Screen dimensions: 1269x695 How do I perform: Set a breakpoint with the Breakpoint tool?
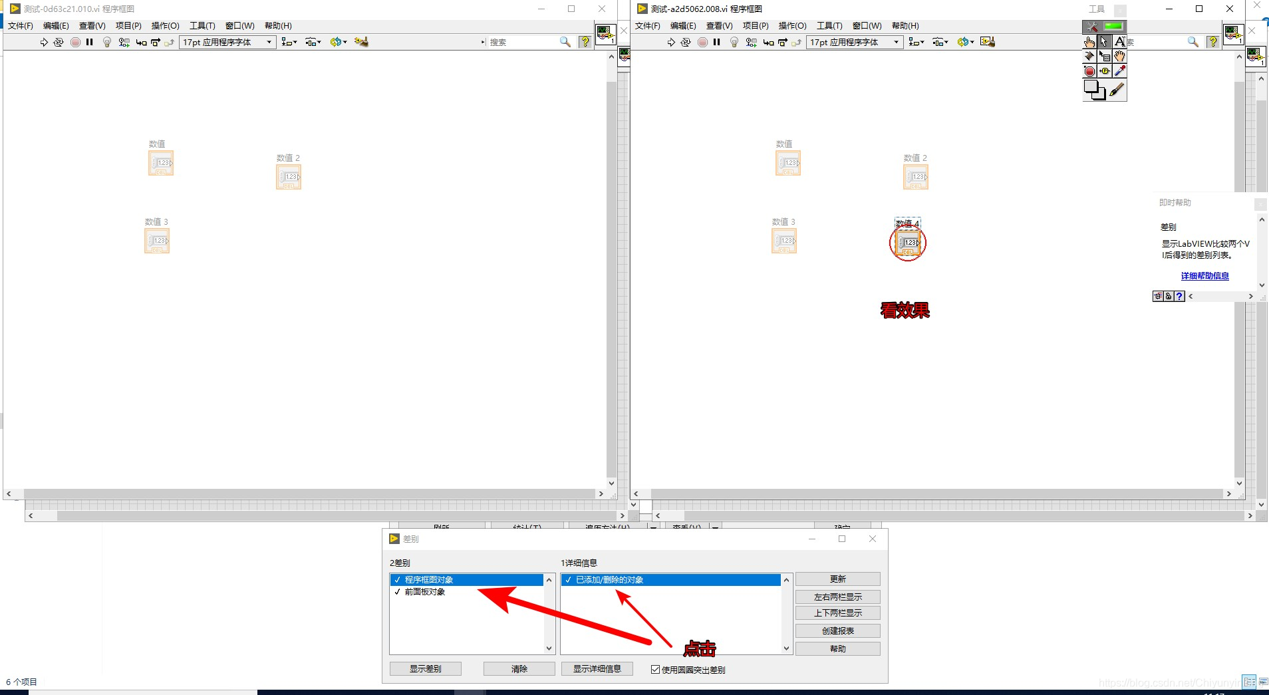click(1089, 70)
